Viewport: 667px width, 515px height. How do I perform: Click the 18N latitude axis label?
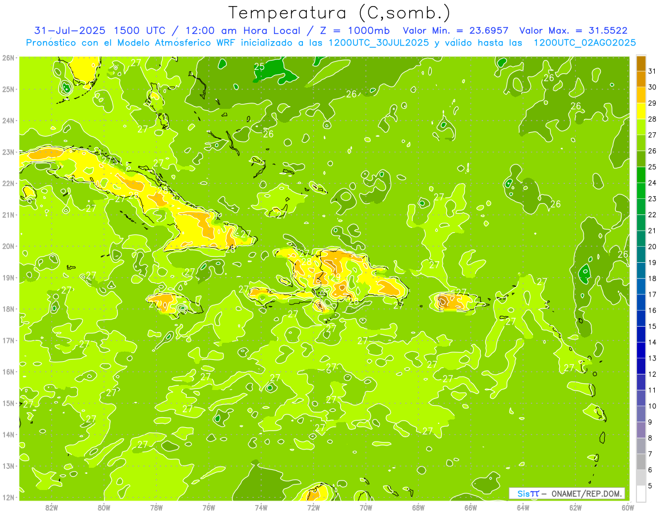8,309
